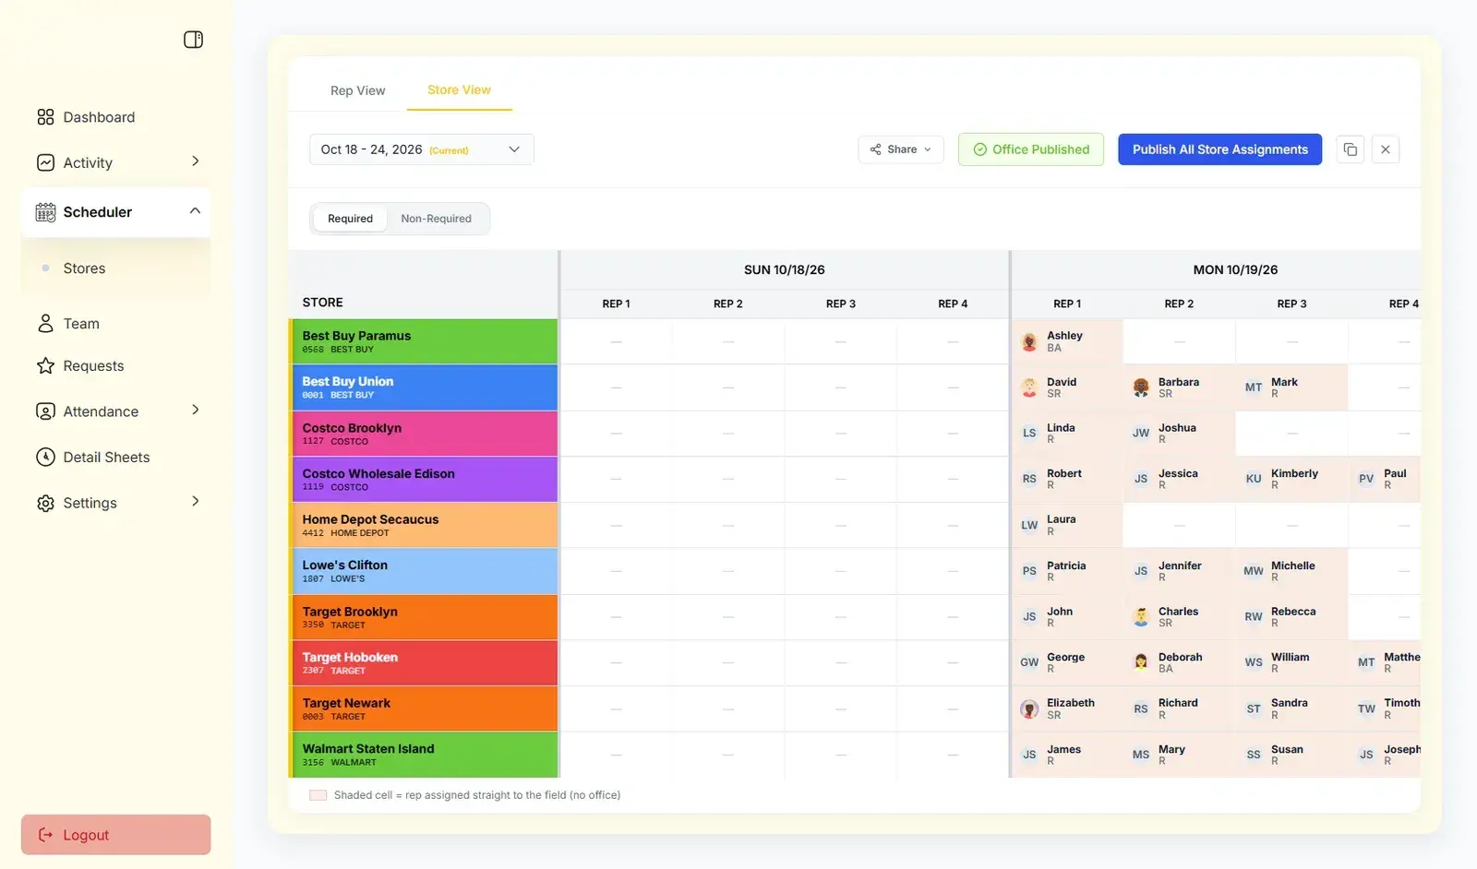Open Stores under Scheduler
This screenshot has width=1477, height=869.
pyautogui.click(x=115, y=268)
